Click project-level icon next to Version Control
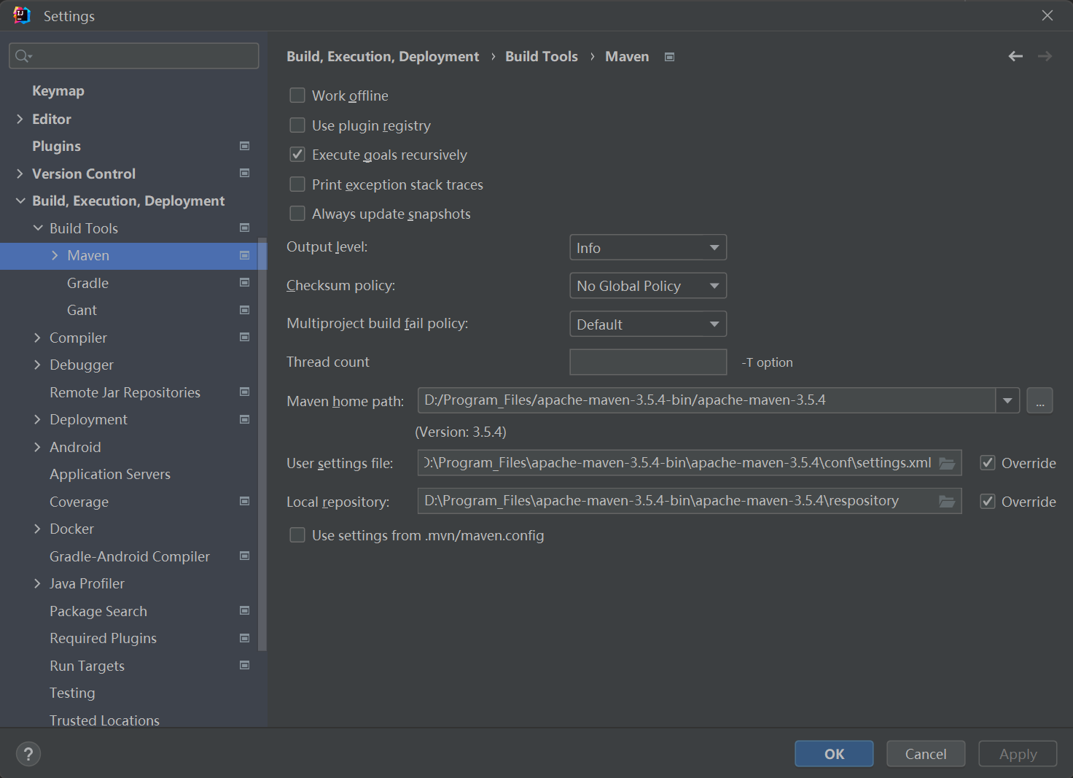This screenshot has height=778, width=1073. pyautogui.click(x=245, y=173)
